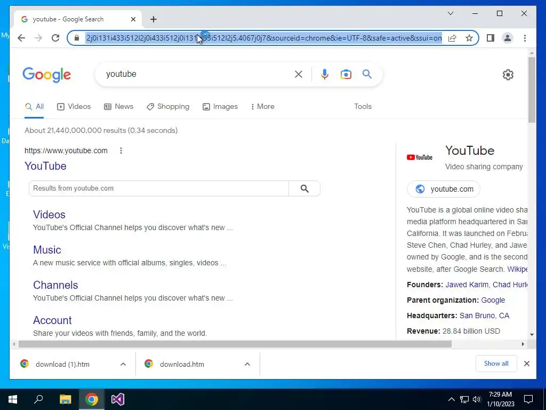Open the download.htm file
This screenshot has height=410, width=546.
coord(182,364)
